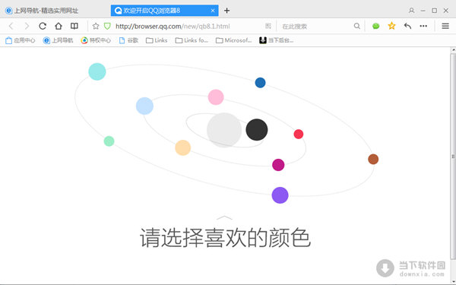456x285 pixels.
Task: Choose the mint green color circle
Action: [x=109, y=141]
